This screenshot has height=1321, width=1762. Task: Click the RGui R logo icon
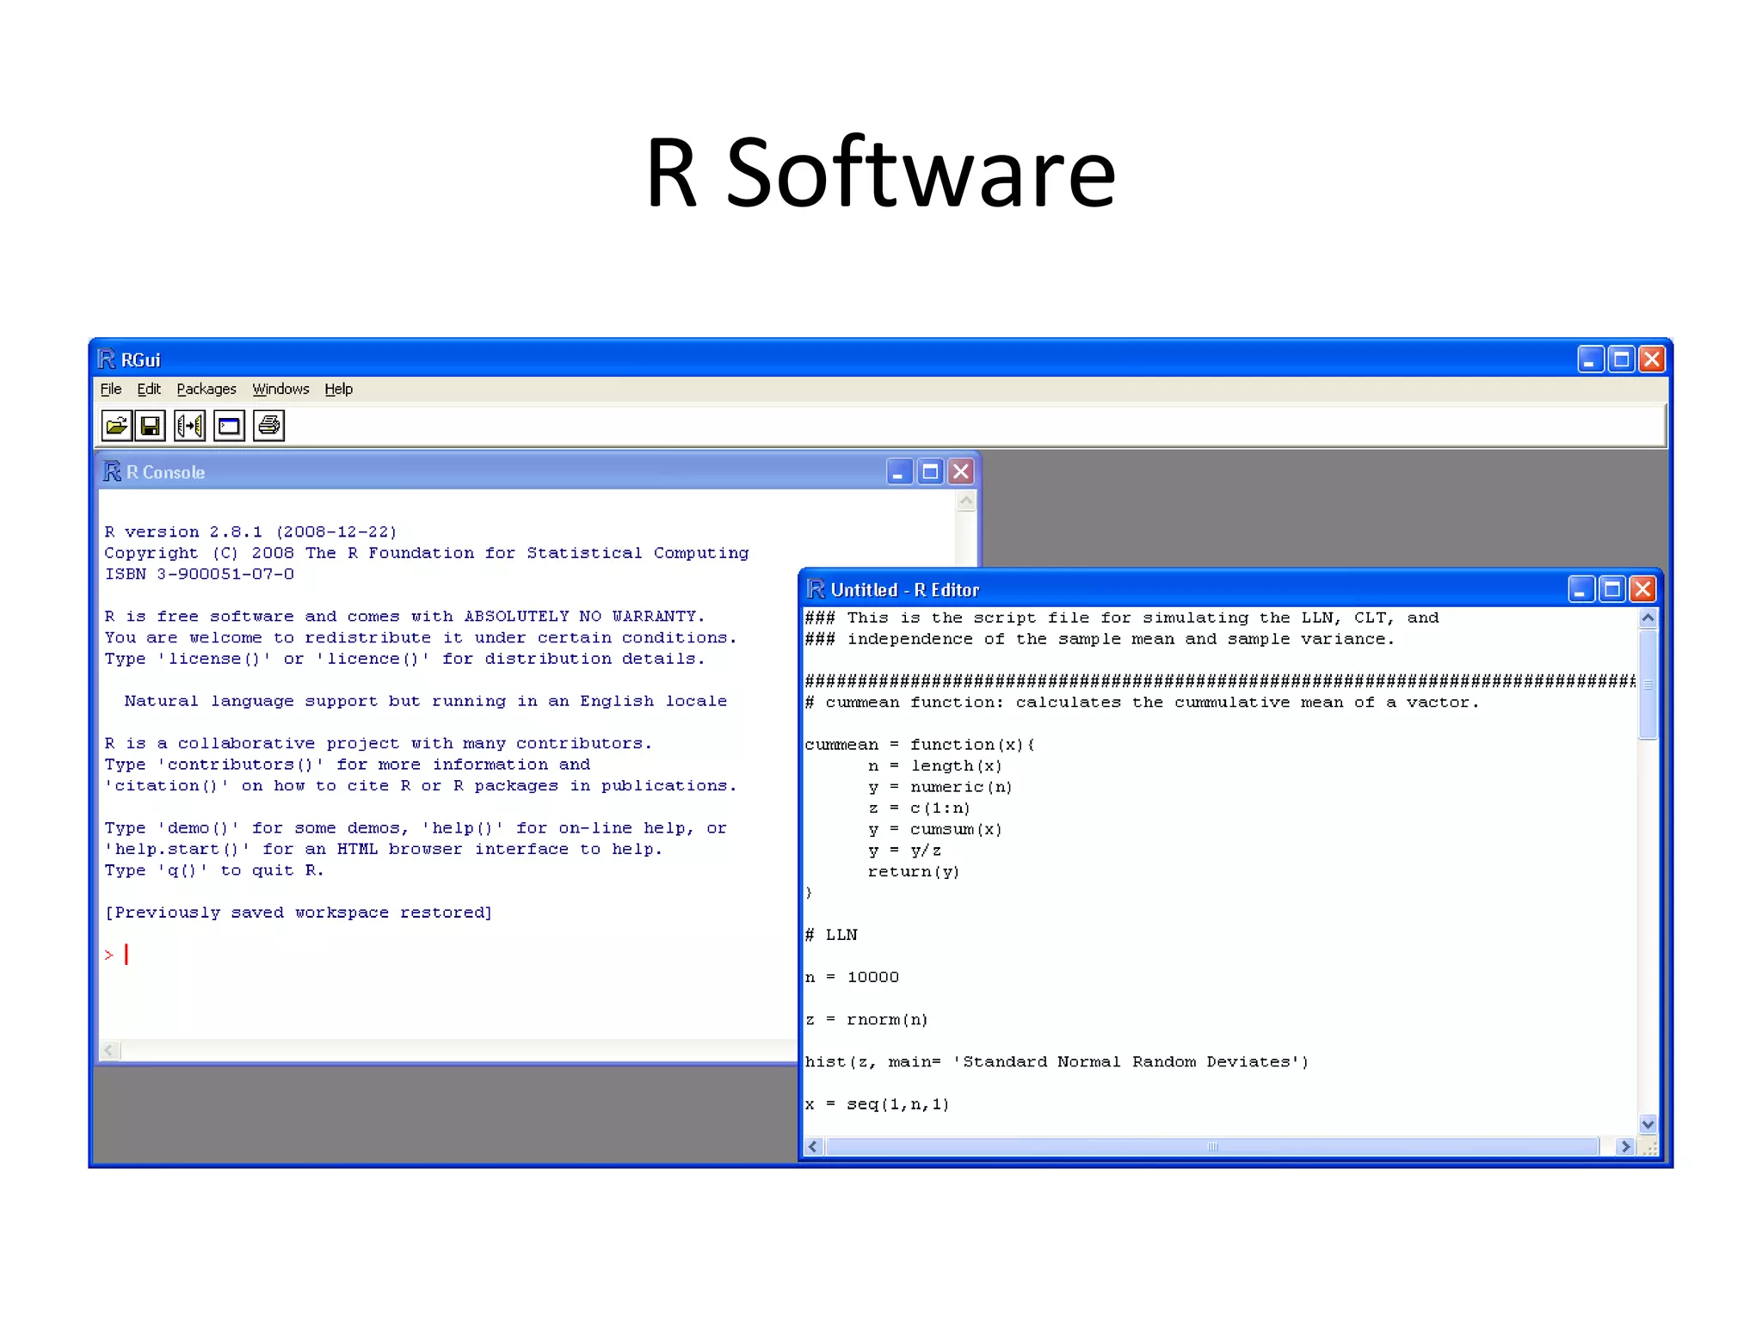tap(106, 359)
